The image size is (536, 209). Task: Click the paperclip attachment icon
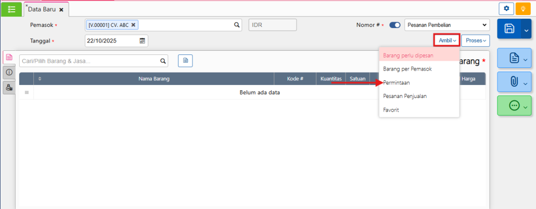click(514, 82)
